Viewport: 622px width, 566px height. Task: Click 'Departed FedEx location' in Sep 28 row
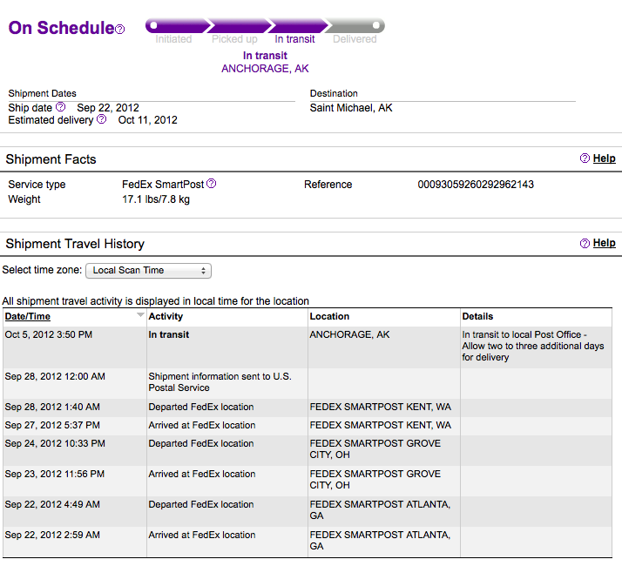coord(200,407)
